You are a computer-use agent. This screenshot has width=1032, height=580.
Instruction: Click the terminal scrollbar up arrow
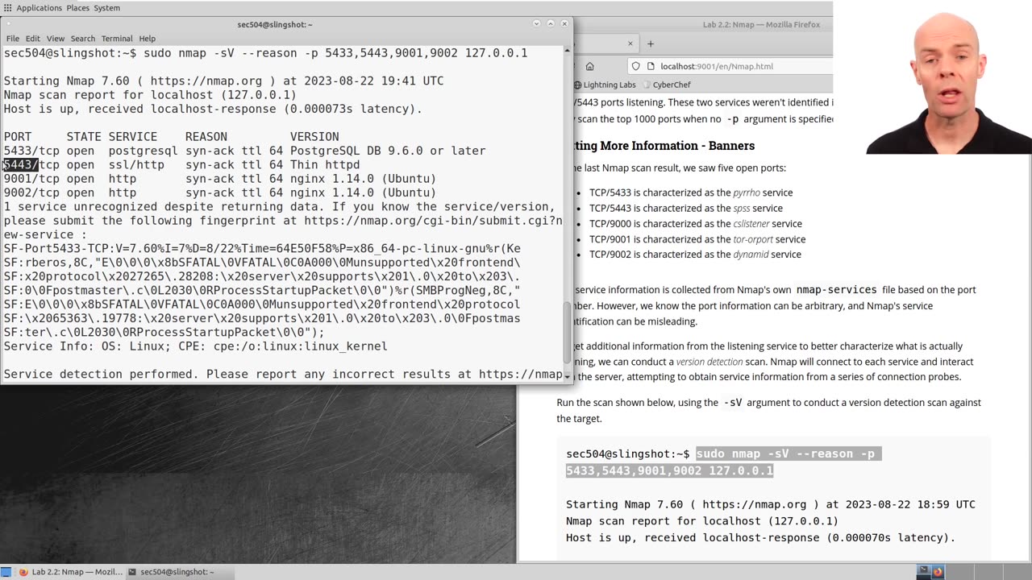point(568,51)
